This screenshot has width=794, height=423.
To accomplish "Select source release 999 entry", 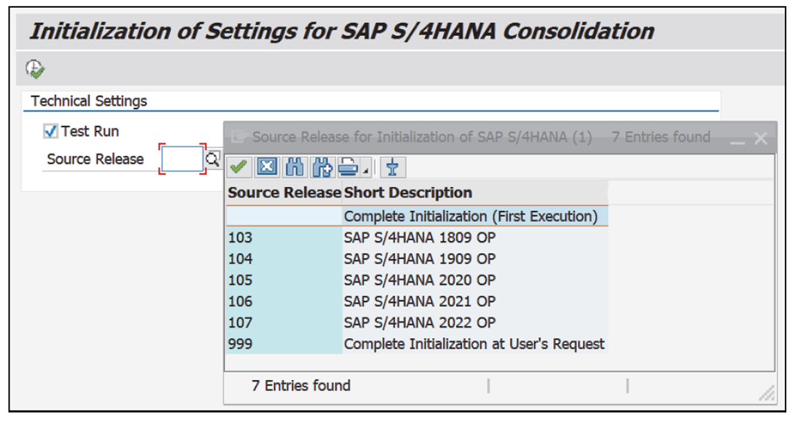I will [x=240, y=344].
